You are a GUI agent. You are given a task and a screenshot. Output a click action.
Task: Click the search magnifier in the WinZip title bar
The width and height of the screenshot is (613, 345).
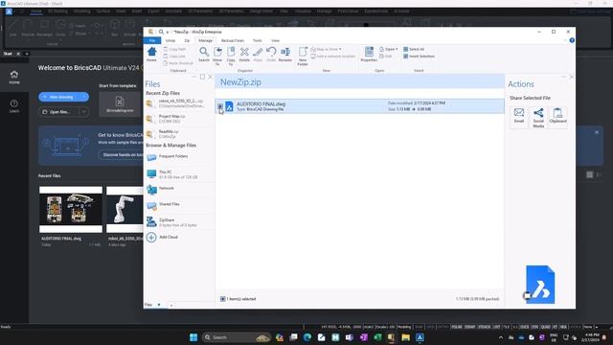[x=161, y=32]
